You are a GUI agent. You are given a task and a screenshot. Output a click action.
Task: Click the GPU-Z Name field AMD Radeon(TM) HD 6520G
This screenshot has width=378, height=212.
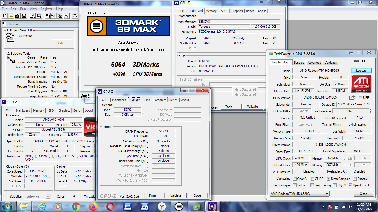(320, 71)
